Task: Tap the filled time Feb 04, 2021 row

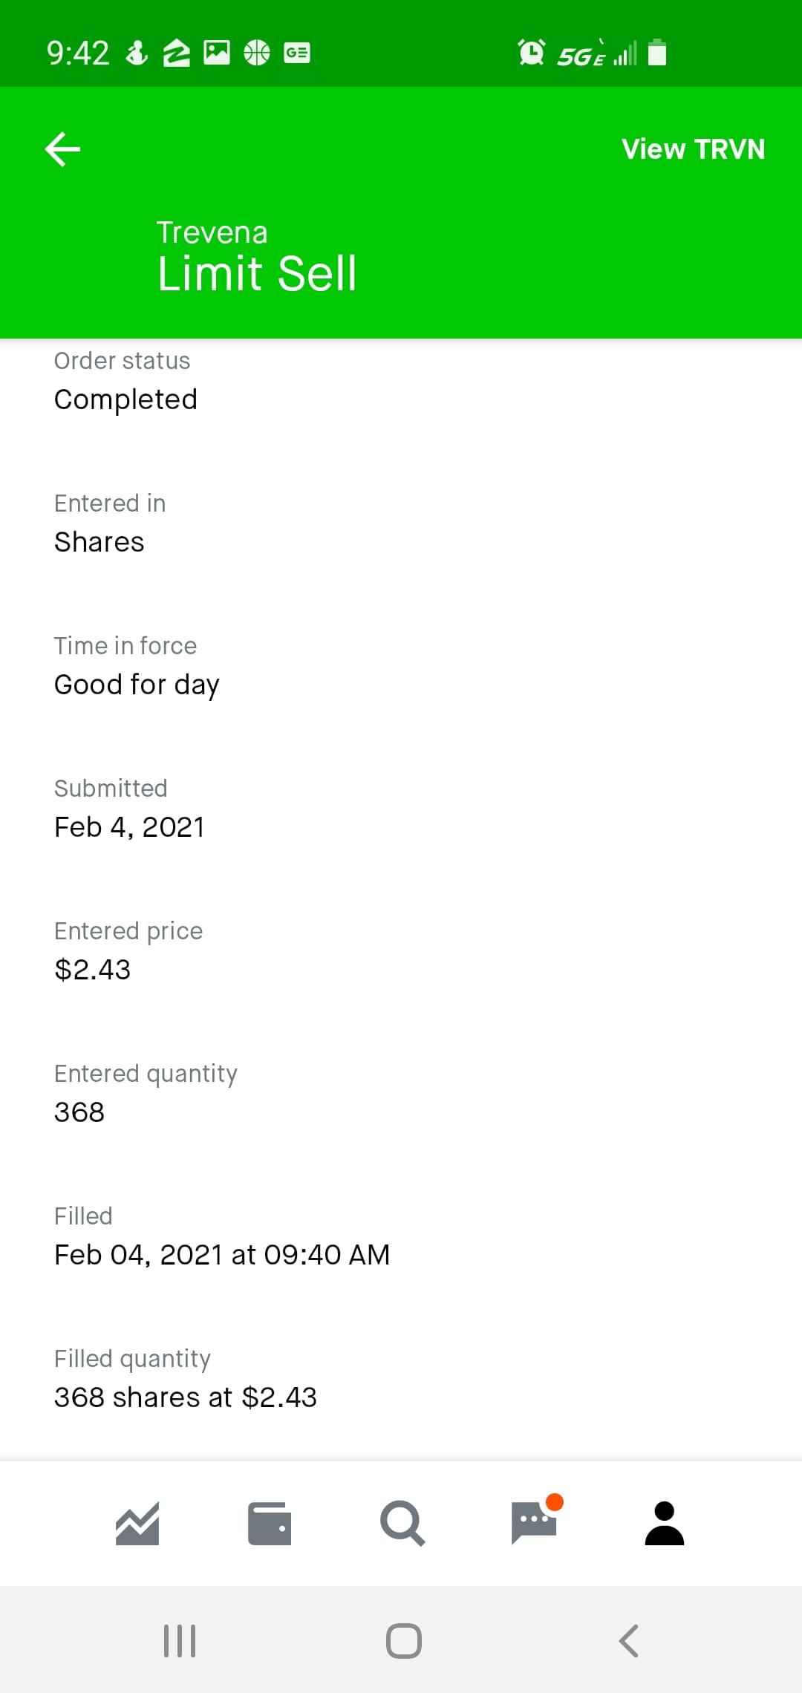Action: (x=222, y=1255)
